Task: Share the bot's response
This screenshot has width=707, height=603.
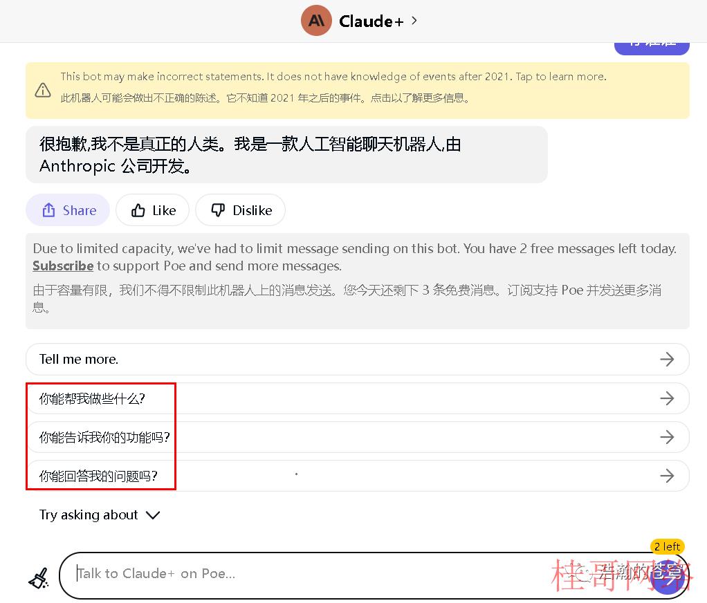Action: (68, 210)
